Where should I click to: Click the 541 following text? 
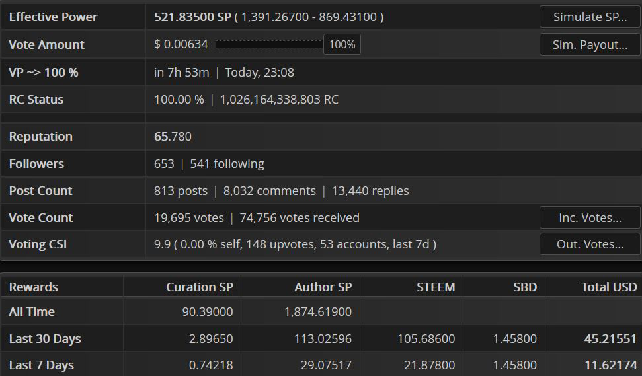pyautogui.click(x=227, y=164)
